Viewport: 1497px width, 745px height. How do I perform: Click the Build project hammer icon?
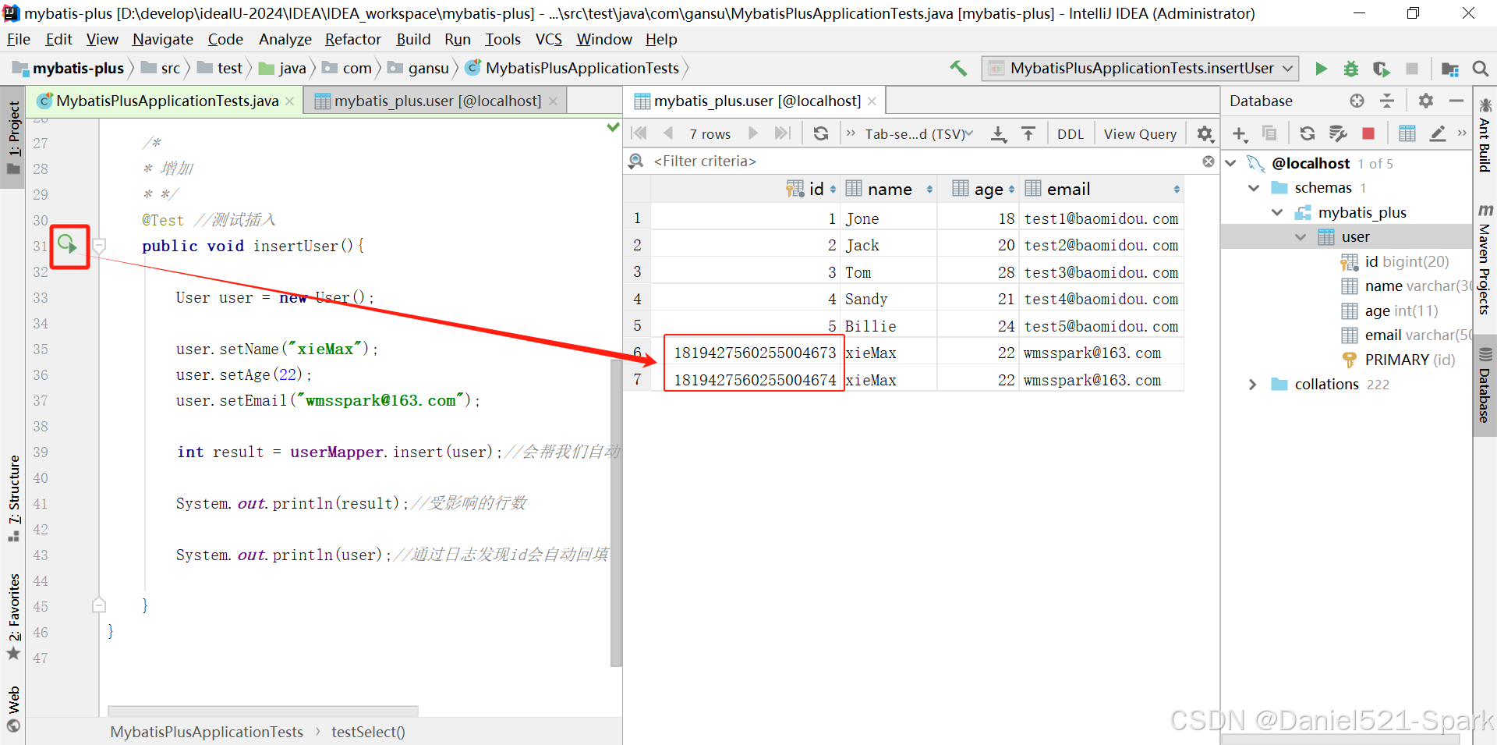point(958,69)
